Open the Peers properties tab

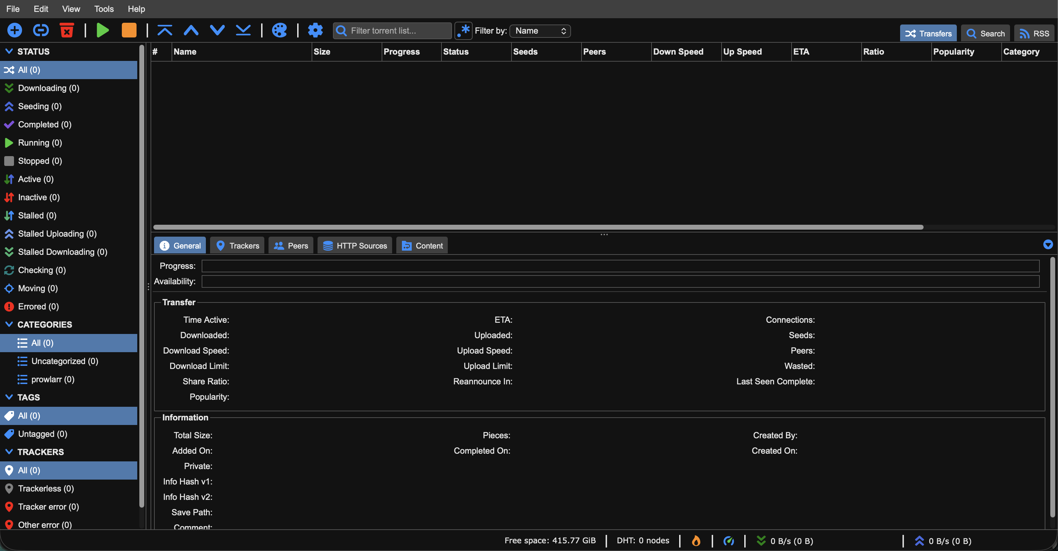291,245
